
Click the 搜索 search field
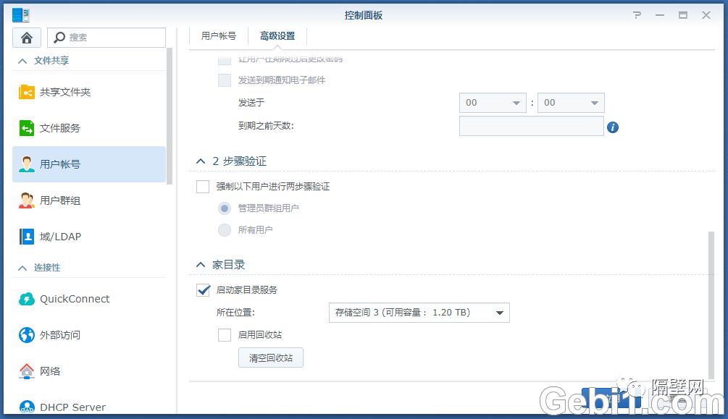(106, 38)
